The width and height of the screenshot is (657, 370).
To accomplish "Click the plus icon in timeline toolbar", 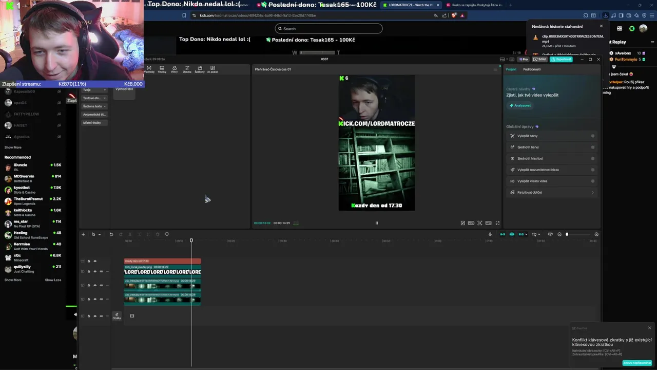I will pyautogui.click(x=83, y=234).
